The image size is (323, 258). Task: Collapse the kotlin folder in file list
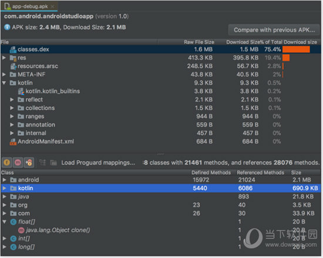pyautogui.click(x=4, y=83)
